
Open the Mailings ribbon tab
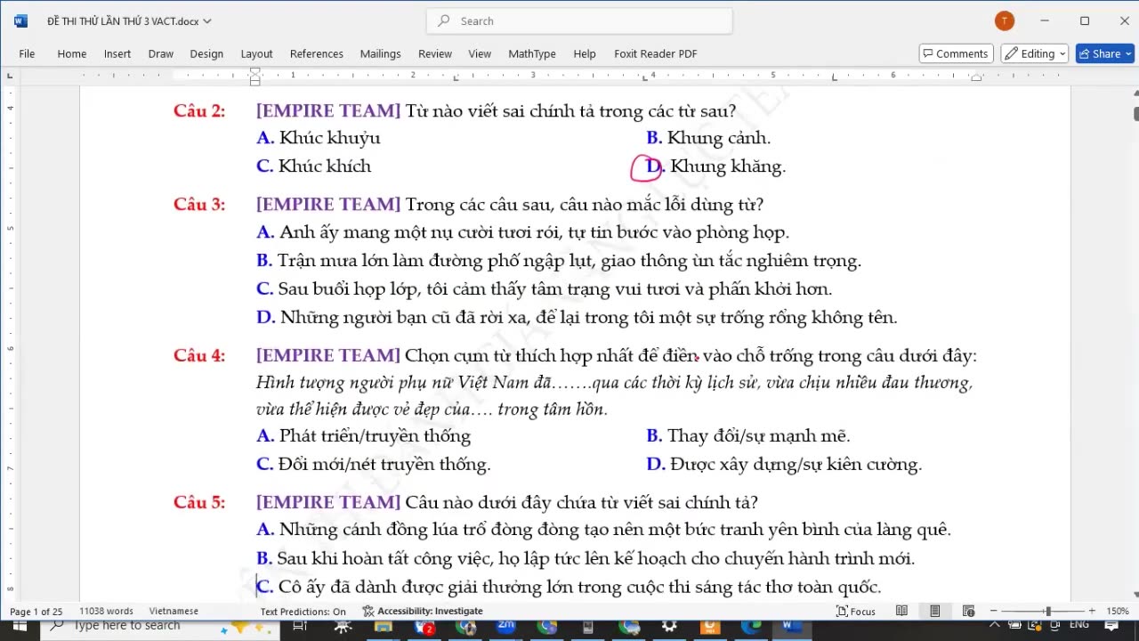pos(381,53)
